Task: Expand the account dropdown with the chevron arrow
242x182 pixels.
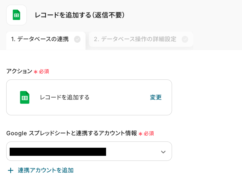Action: (163, 152)
